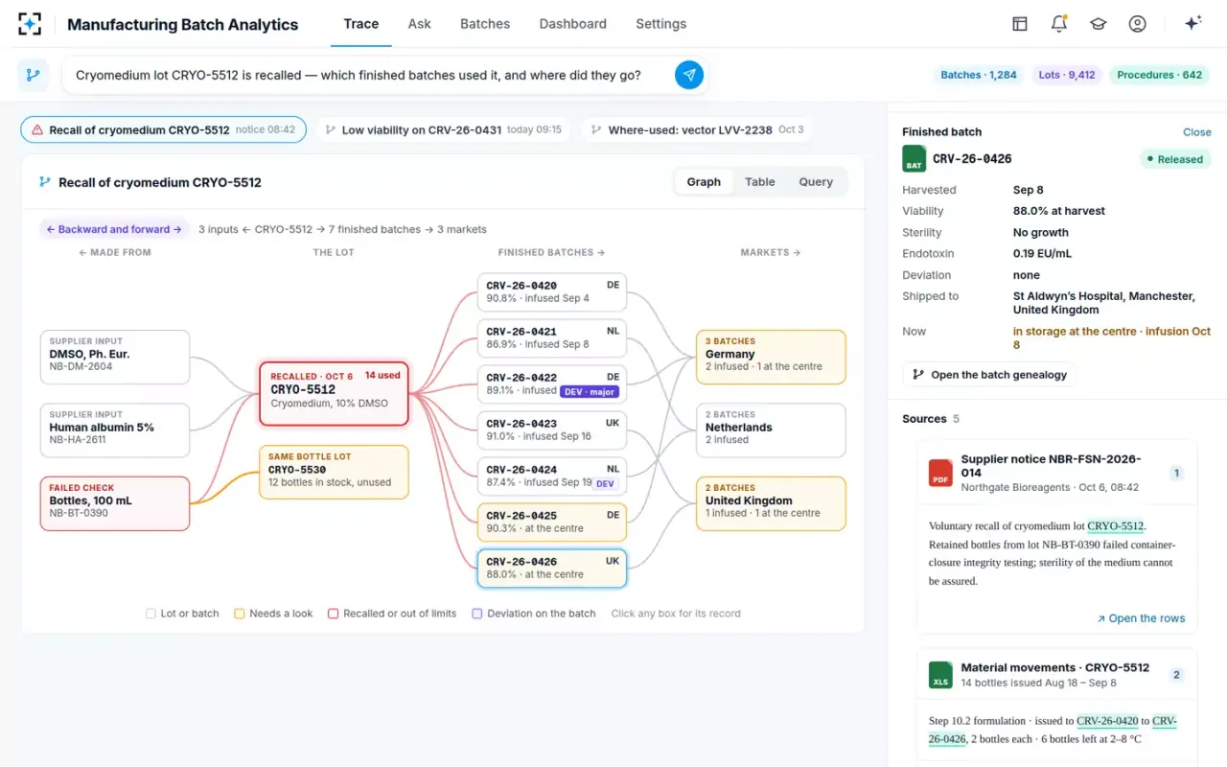Close the finished batch panel
This screenshot has height=767, width=1227.
(x=1197, y=132)
